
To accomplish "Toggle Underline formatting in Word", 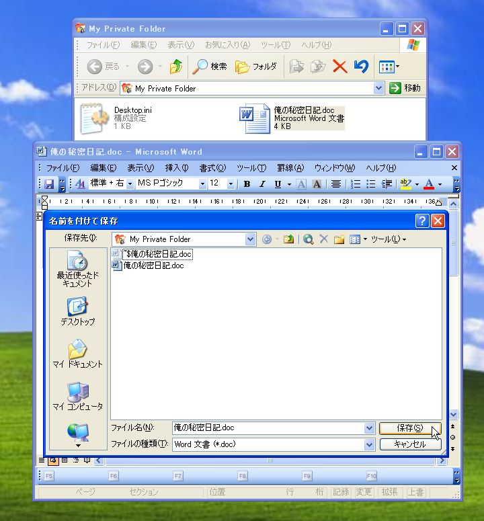I will (x=278, y=184).
